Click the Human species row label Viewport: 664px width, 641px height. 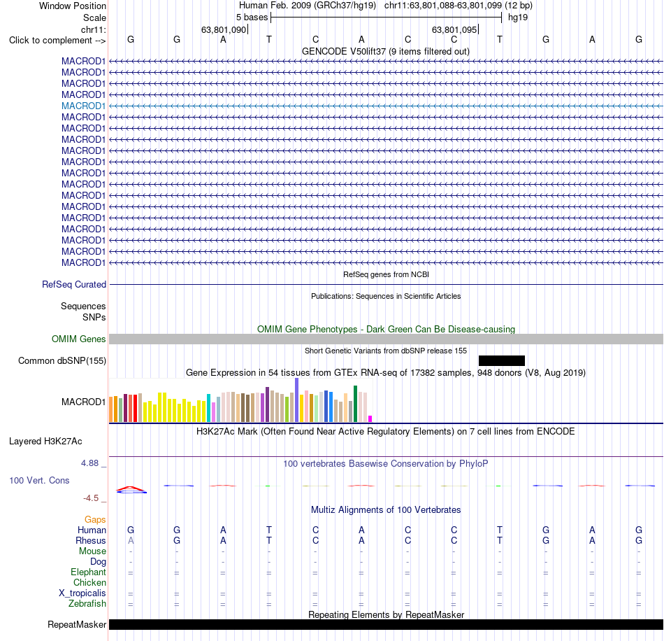[92, 530]
